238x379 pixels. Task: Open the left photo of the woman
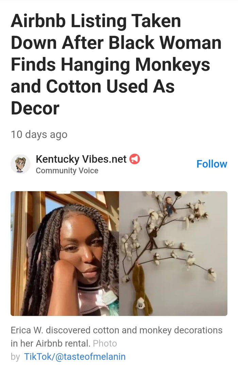65,253
